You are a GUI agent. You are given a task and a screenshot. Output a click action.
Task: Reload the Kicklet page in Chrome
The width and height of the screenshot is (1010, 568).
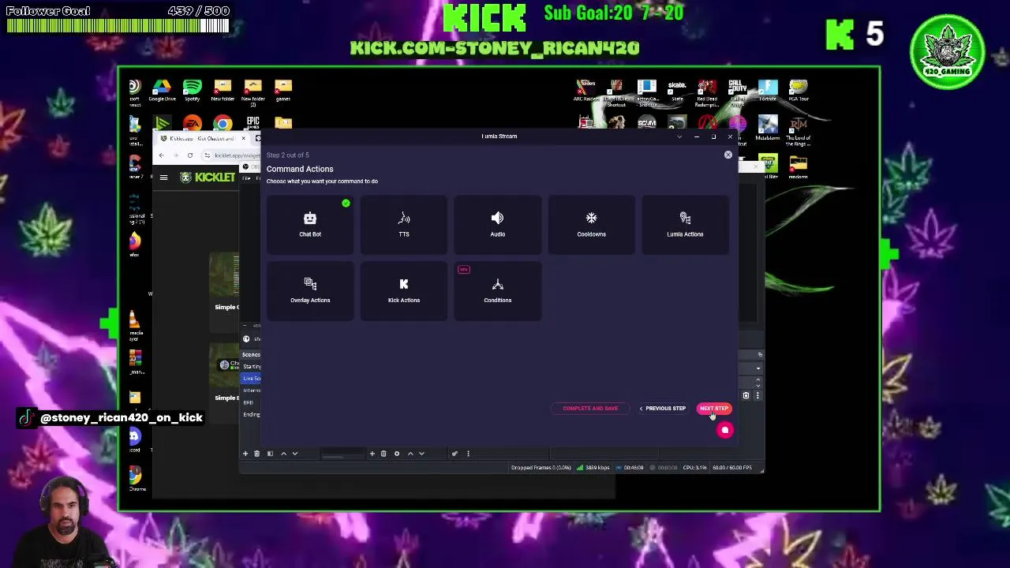(x=190, y=155)
